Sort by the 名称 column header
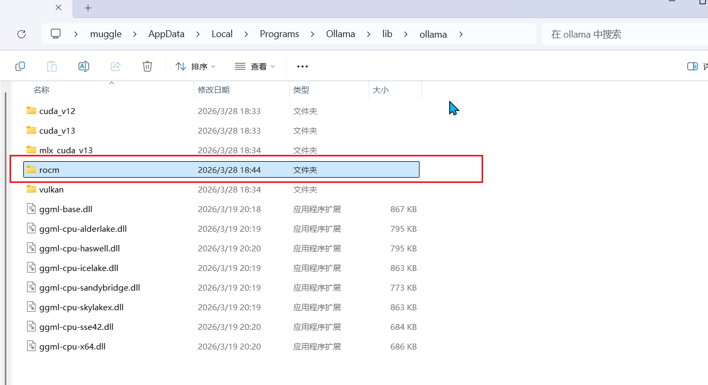Image resolution: width=708 pixels, height=385 pixels. click(x=41, y=90)
